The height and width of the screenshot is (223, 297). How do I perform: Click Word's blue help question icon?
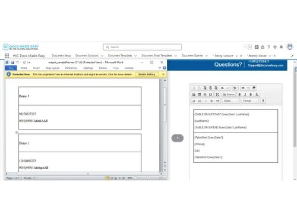click(x=165, y=68)
